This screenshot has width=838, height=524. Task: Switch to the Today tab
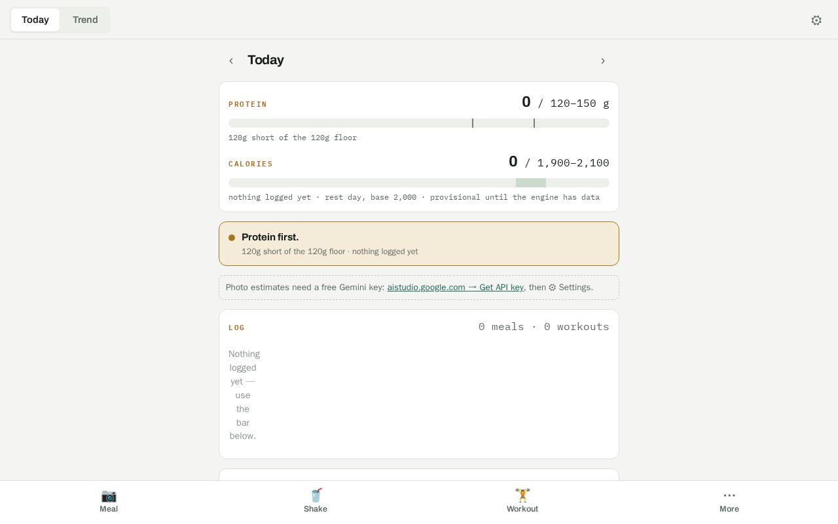point(35,20)
